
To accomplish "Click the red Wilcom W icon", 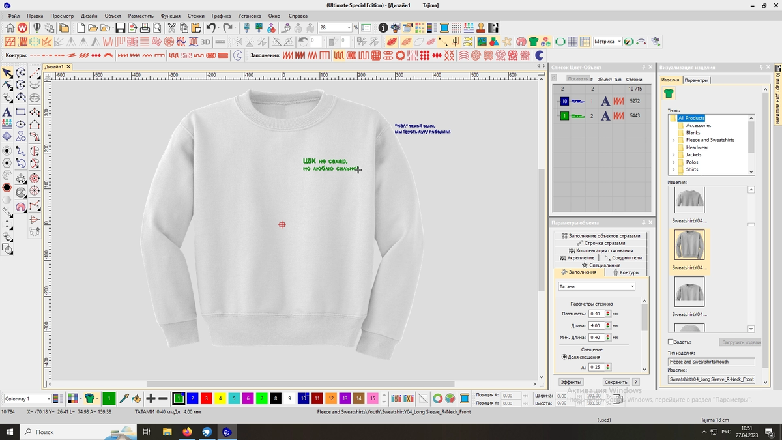I will [22, 28].
